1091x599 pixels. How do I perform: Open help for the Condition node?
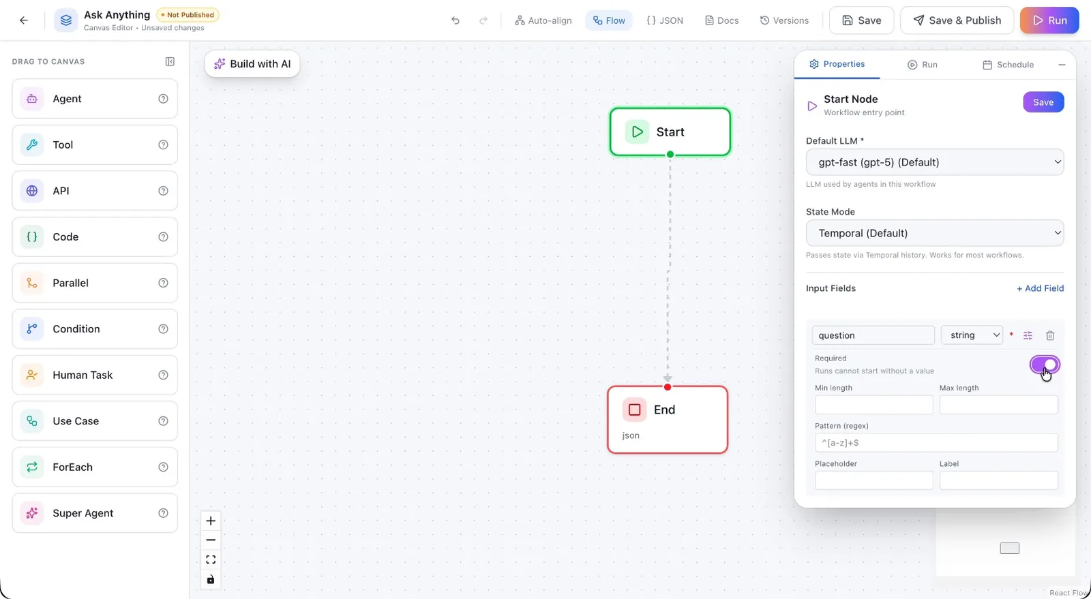coord(163,328)
